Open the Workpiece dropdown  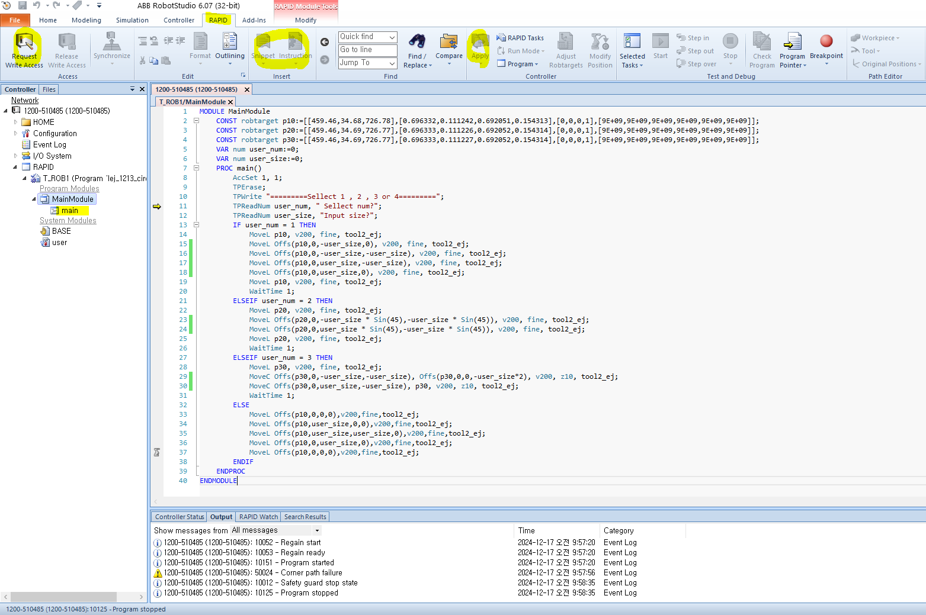[x=876, y=38]
